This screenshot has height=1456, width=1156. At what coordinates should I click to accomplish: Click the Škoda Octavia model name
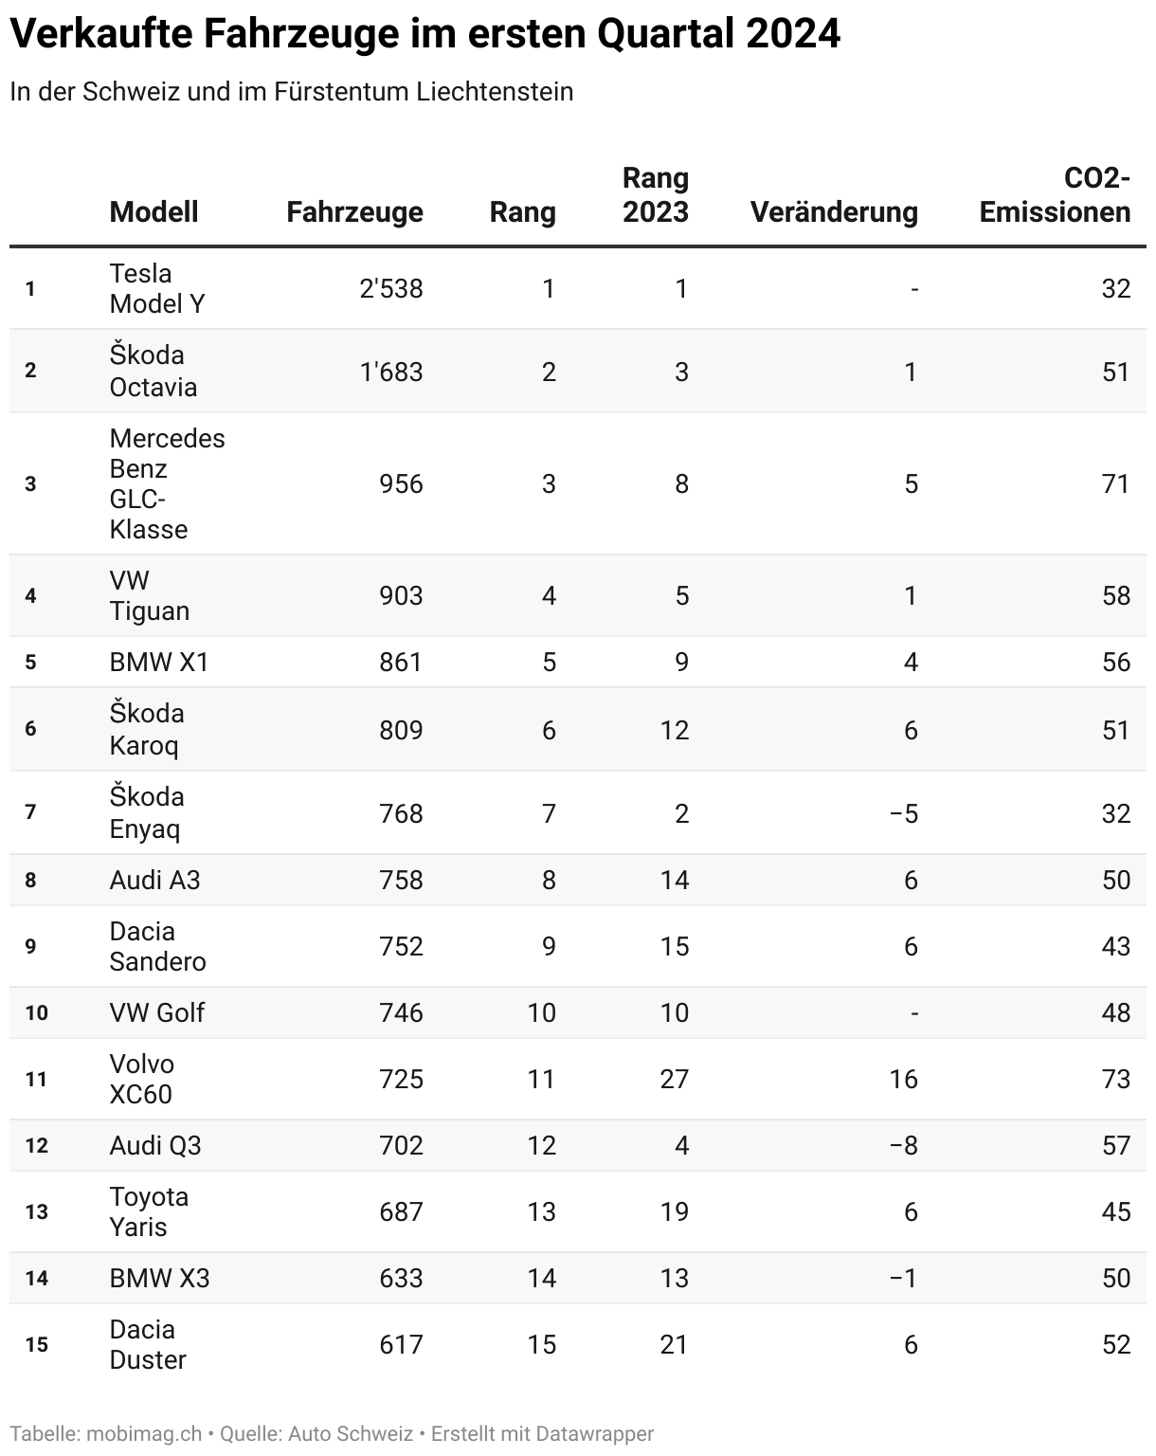(154, 371)
